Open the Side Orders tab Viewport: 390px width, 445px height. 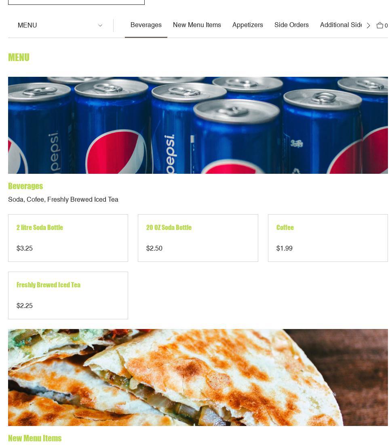click(291, 25)
